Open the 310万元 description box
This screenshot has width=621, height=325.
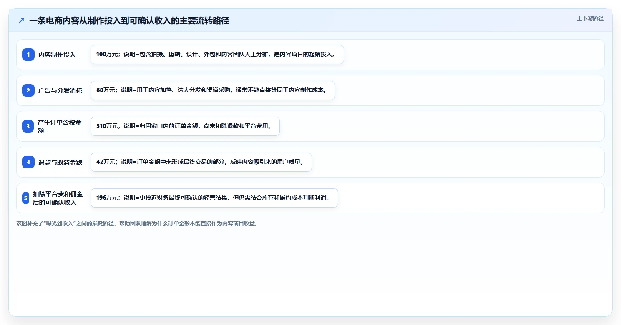[185, 126]
